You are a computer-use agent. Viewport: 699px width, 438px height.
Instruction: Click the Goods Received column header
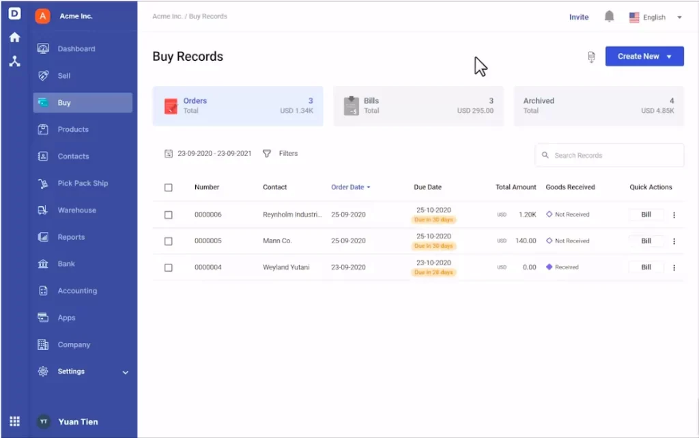pyautogui.click(x=570, y=187)
